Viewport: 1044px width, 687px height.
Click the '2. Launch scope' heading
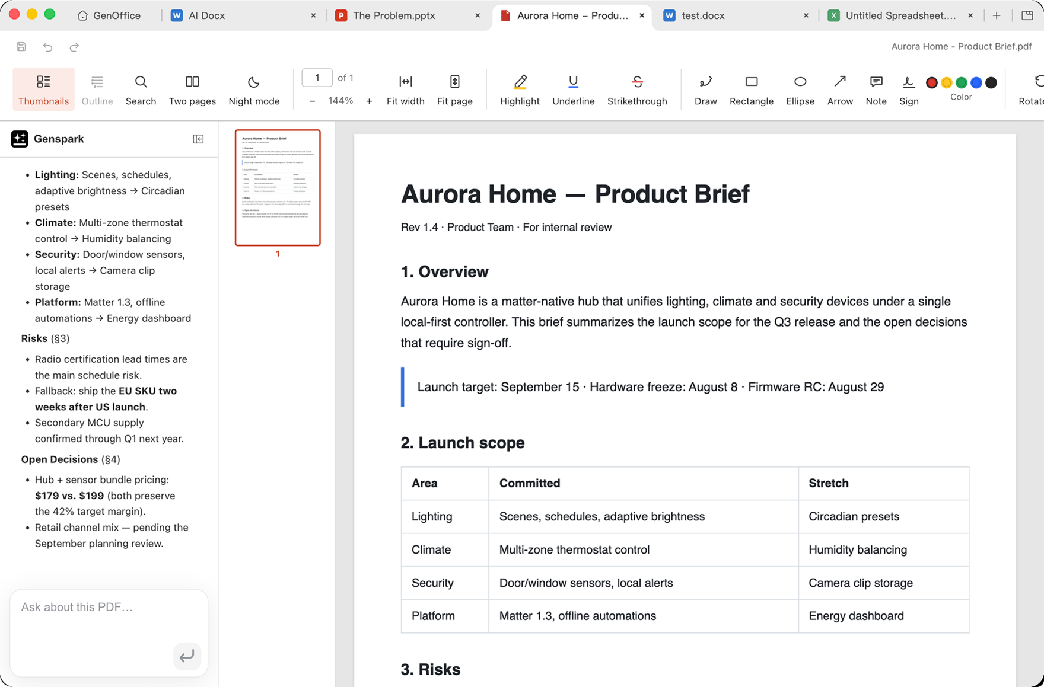click(x=463, y=443)
